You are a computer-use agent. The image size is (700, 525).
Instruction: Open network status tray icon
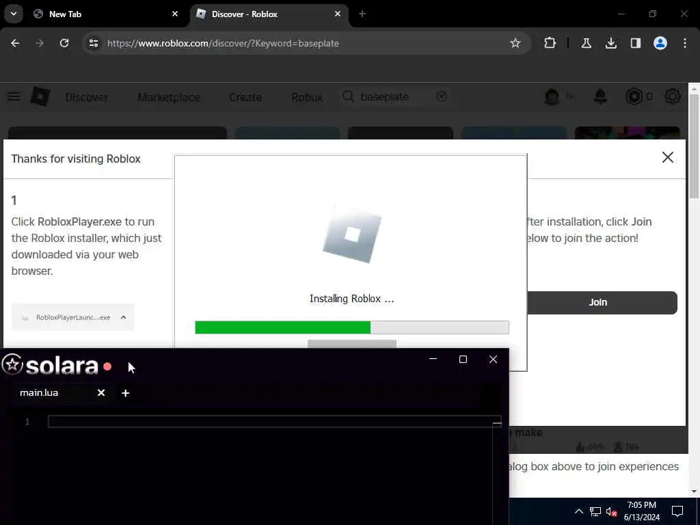coord(595,511)
